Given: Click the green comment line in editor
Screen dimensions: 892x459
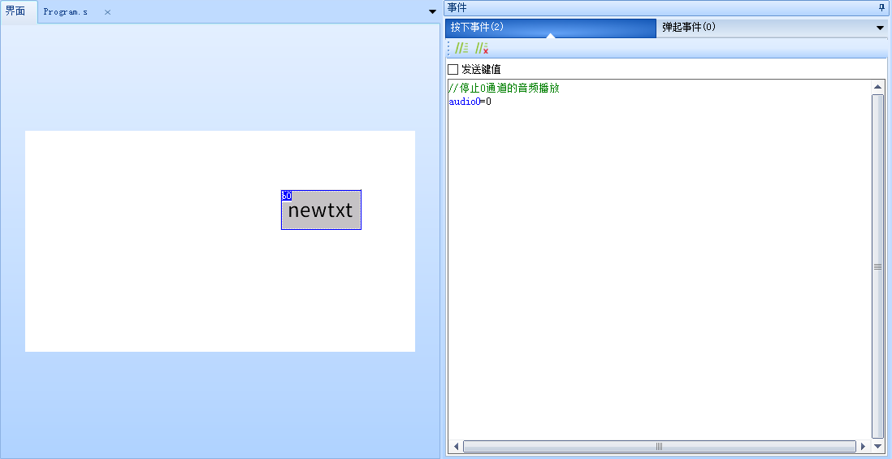Looking at the screenshot, I should click(x=504, y=89).
